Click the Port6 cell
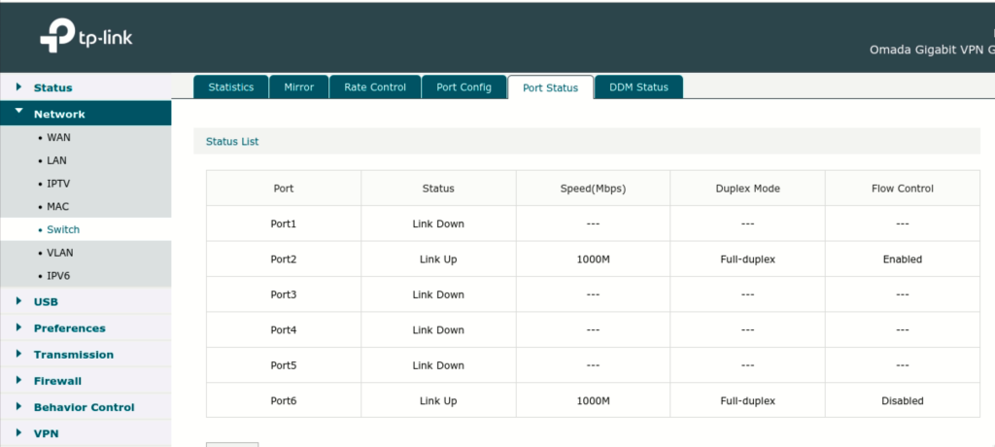 284,400
